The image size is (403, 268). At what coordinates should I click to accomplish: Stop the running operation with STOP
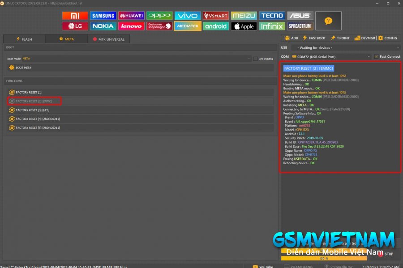tap(386, 254)
